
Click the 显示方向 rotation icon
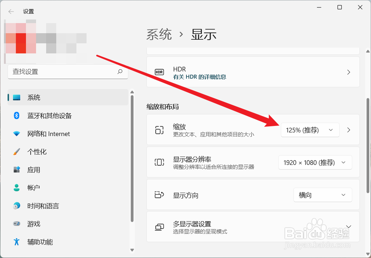tap(159, 195)
